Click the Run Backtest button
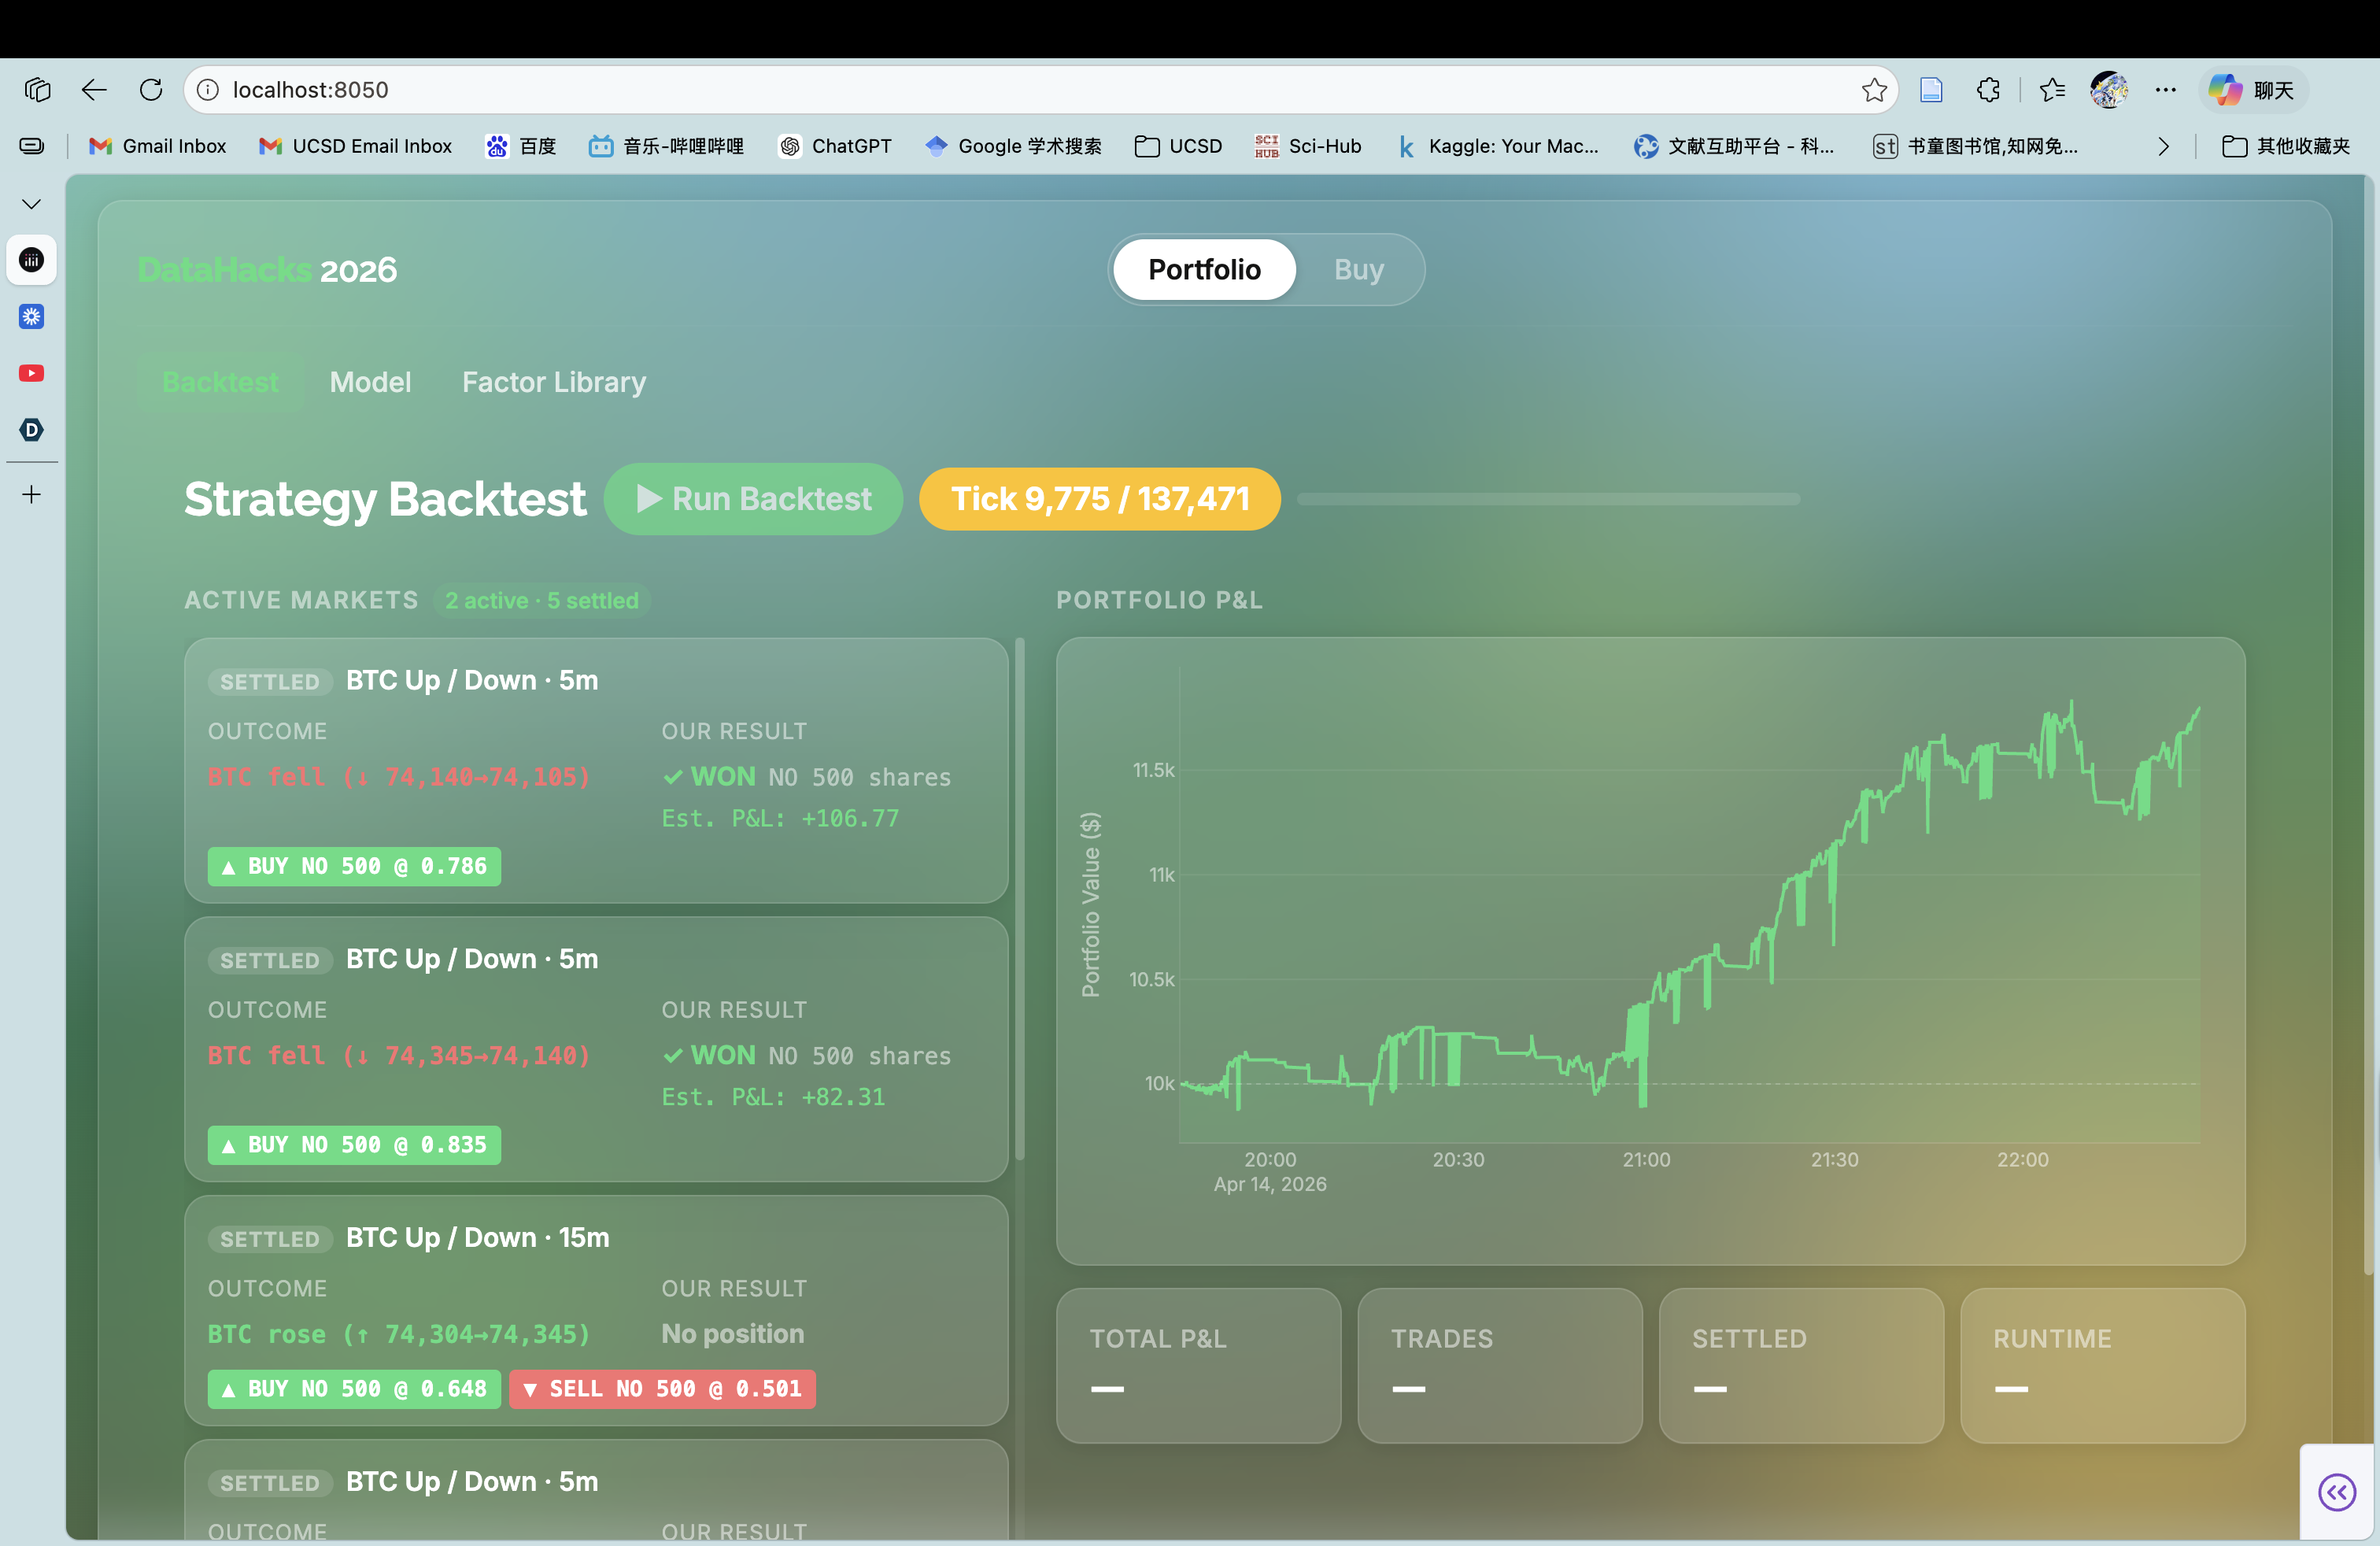Viewport: 2380px width, 1546px height. point(753,499)
